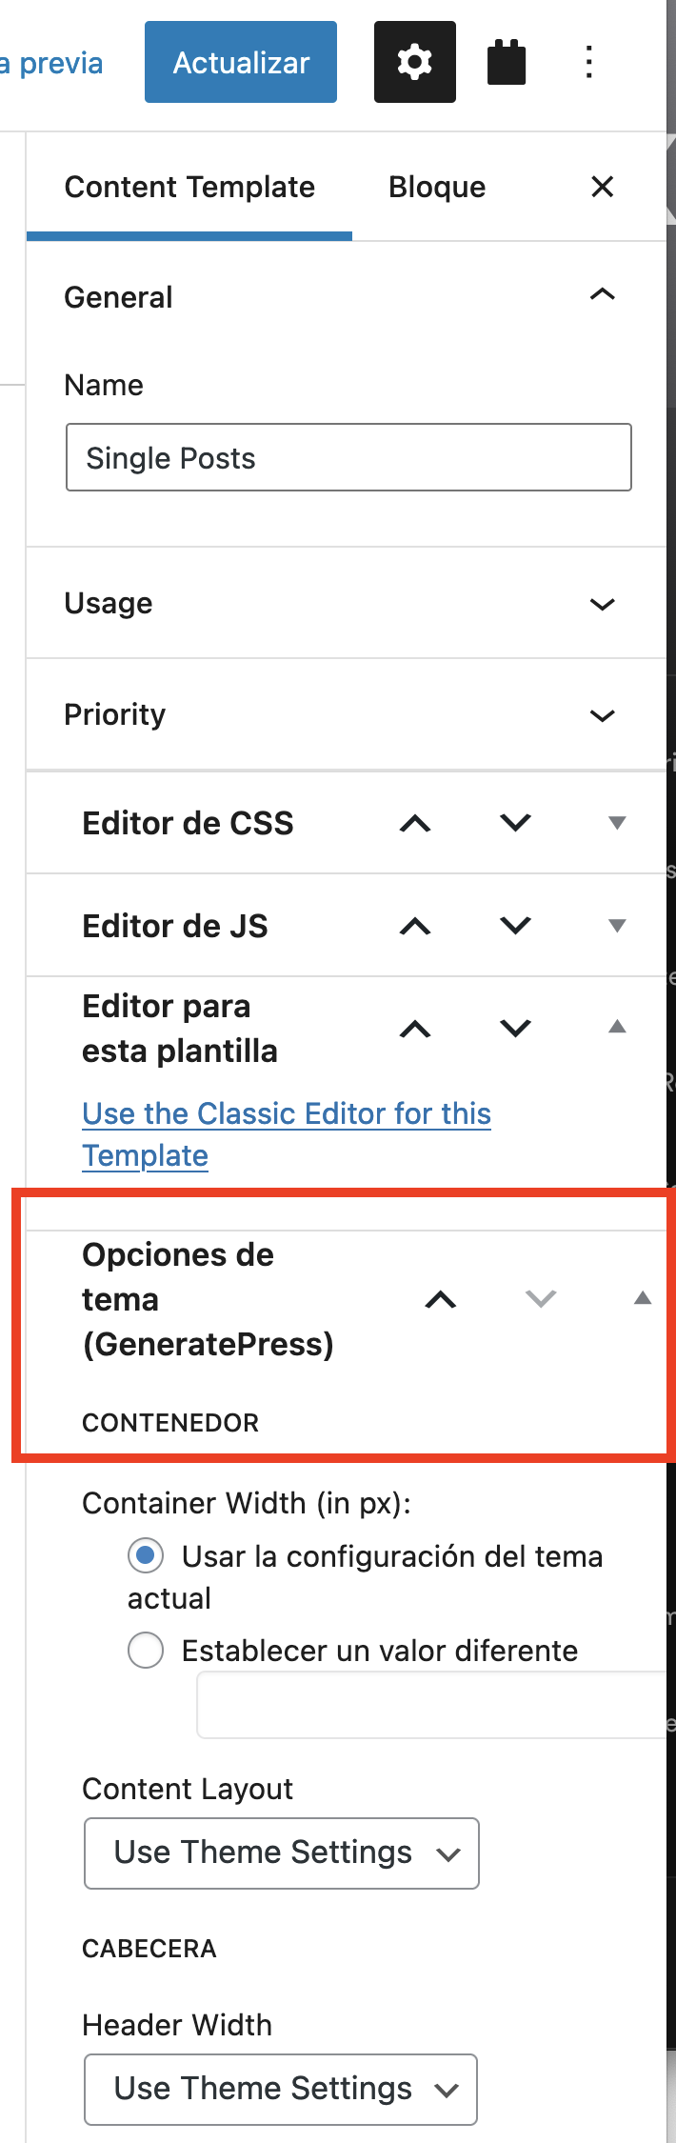
Task: Open the three-dot options menu
Action: pyautogui.click(x=589, y=62)
